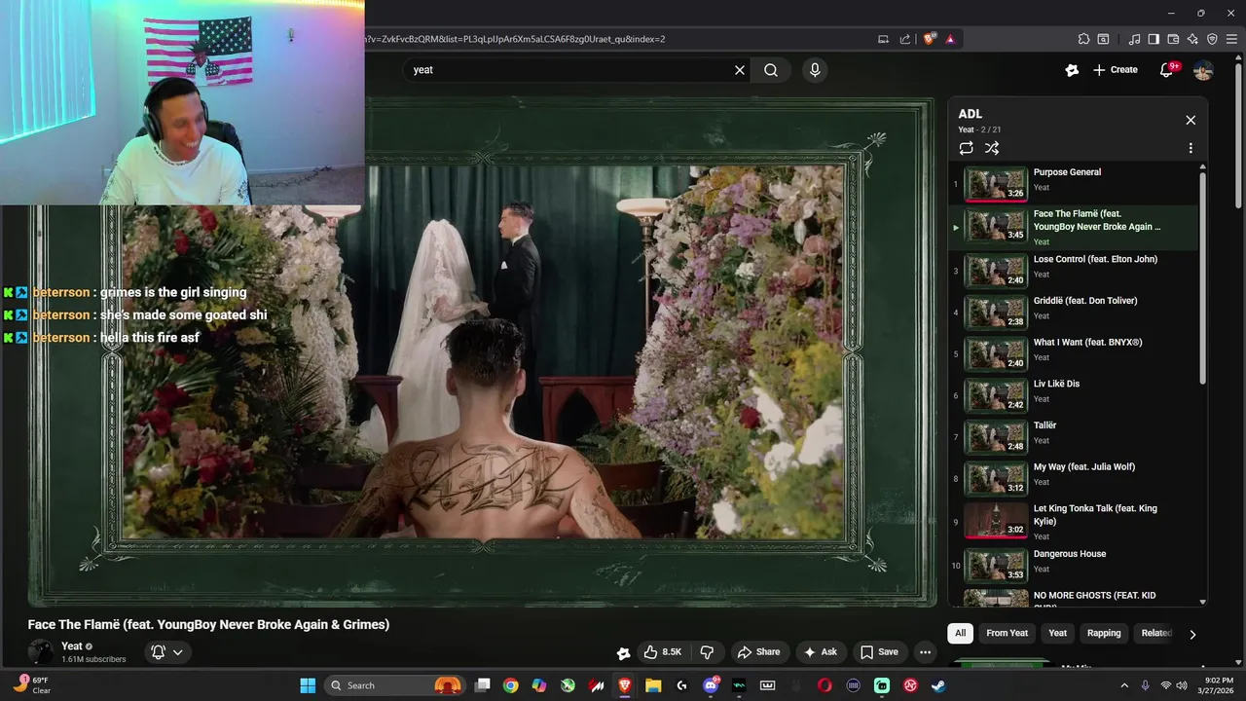Click the Create button
The image size is (1246, 701).
pyautogui.click(x=1115, y=70)
